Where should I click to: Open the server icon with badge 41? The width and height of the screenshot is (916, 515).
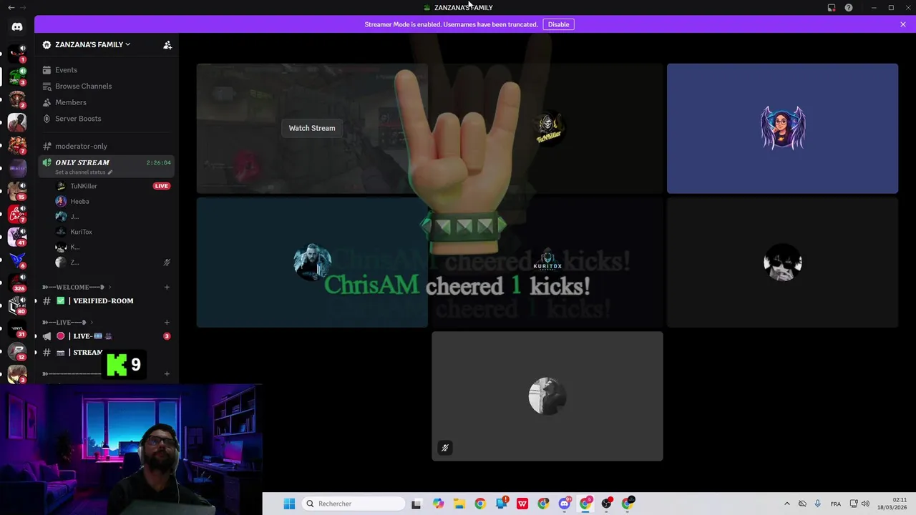[17, 236]
